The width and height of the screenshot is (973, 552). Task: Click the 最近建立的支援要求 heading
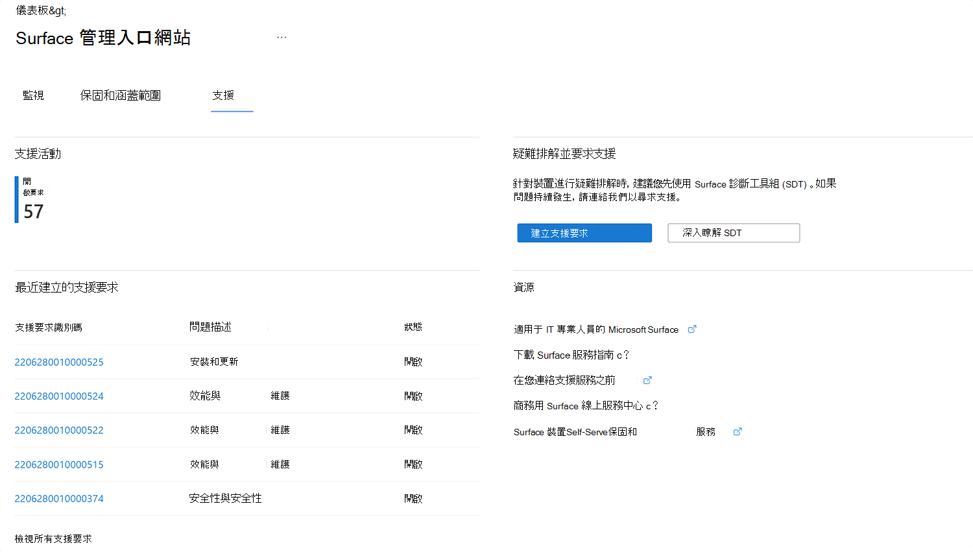click(x=66, y=287)
